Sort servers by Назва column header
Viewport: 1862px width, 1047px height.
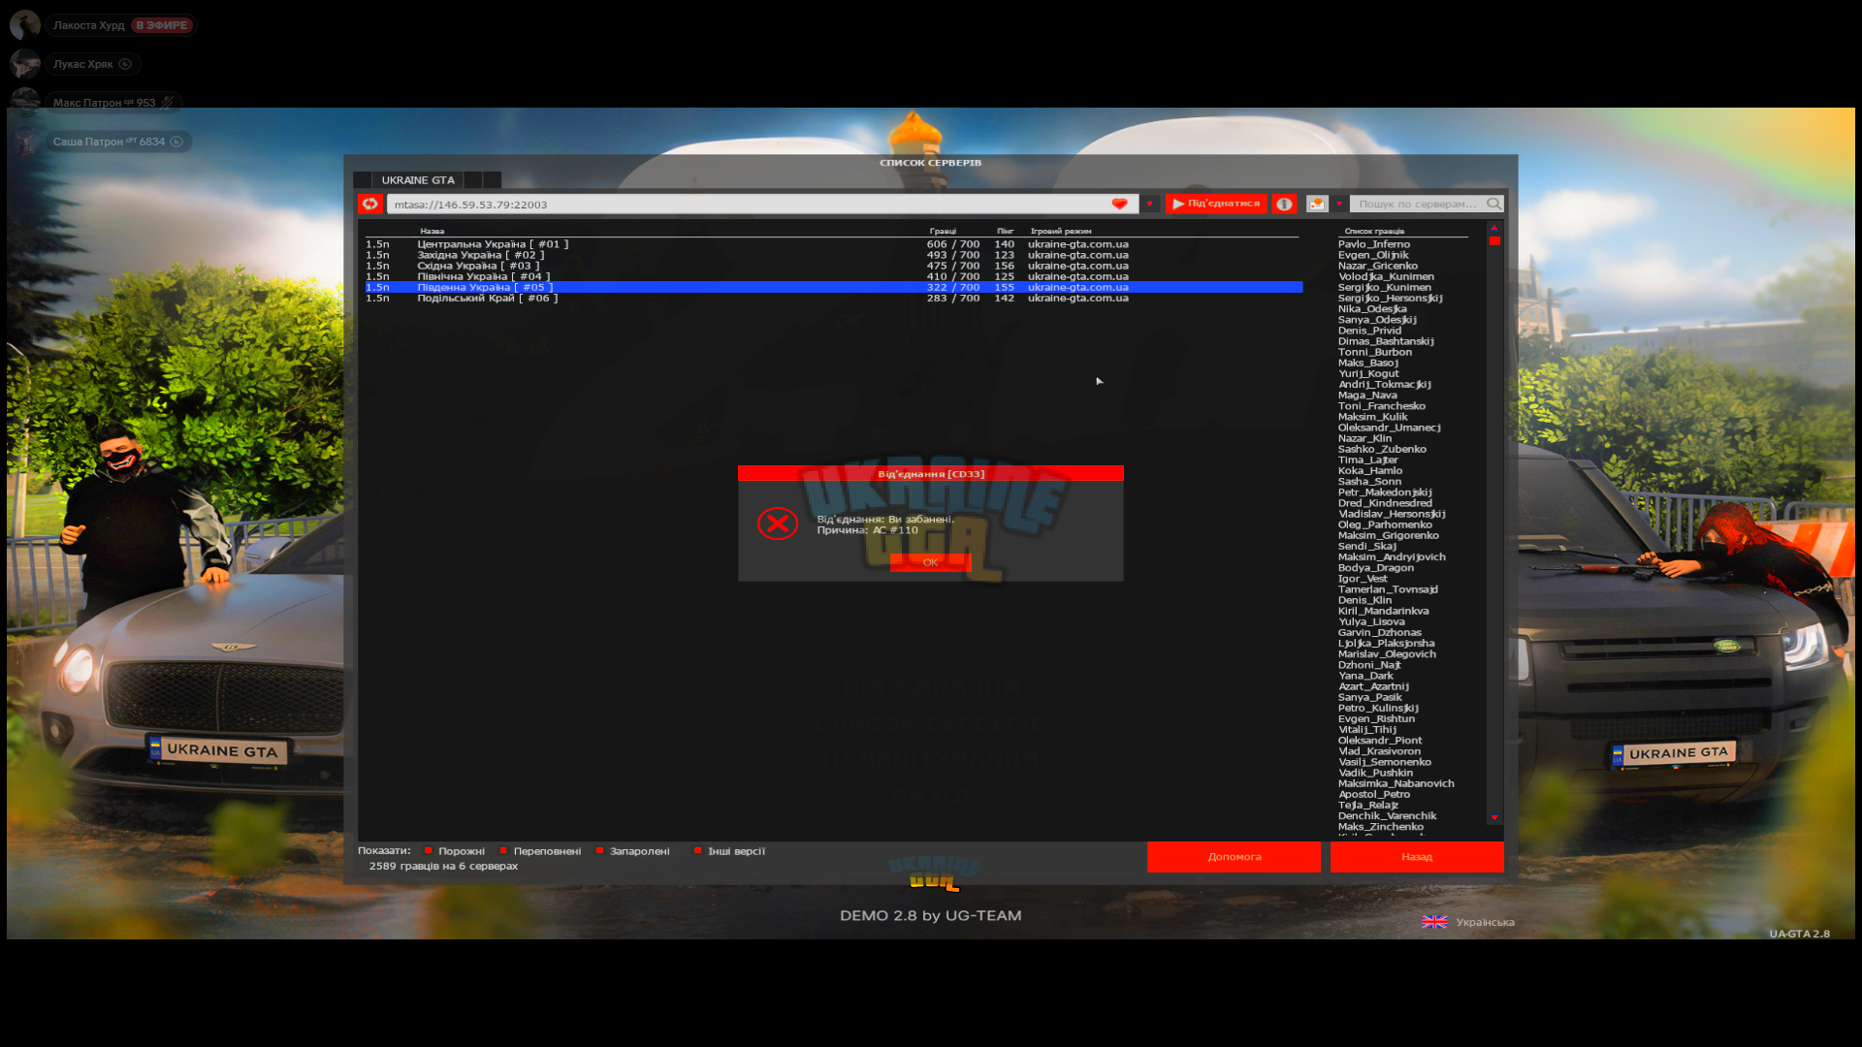point(433,231)
